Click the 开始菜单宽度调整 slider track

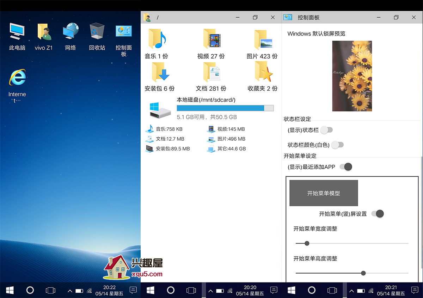coord(352,243)
